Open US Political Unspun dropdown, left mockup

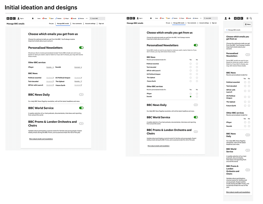pyautogui.click(x=78, y=78)
